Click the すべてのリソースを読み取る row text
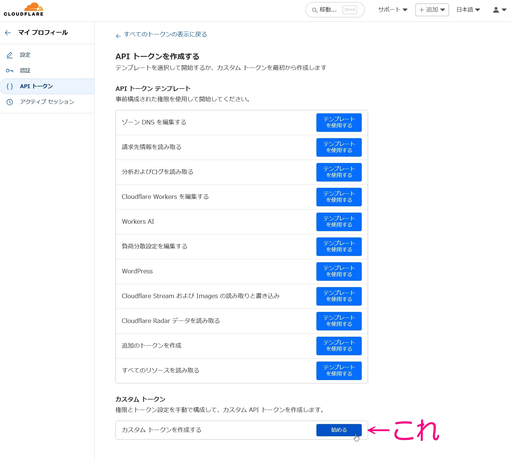The width and height of the screenshot is (511, 462). coord(161,370)
